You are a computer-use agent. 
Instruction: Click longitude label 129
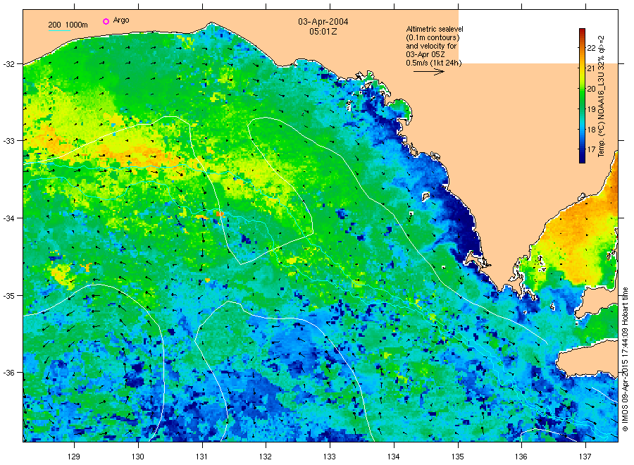[74, 457]
